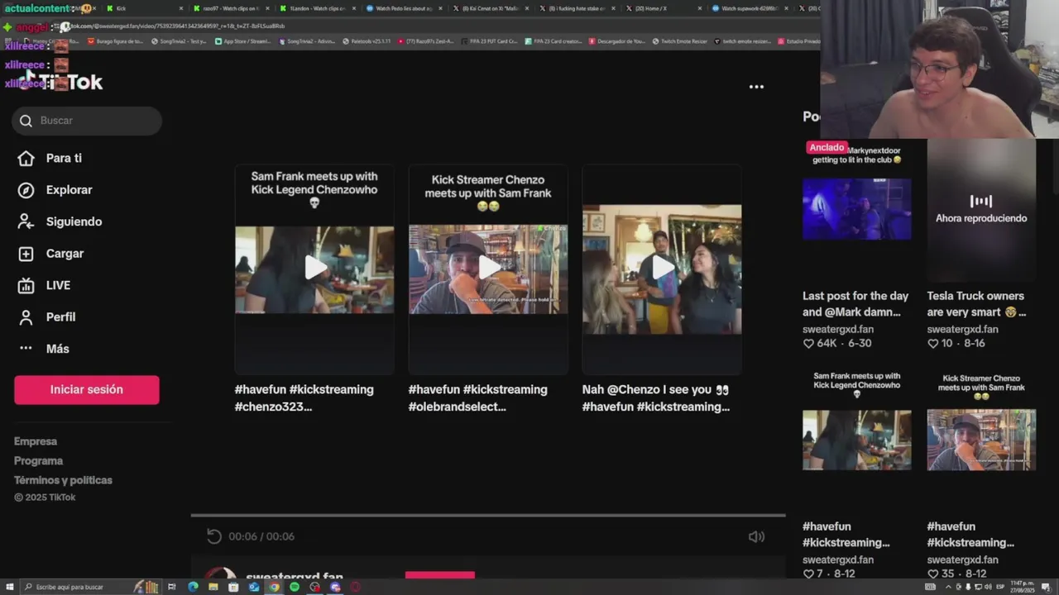Open the Explorar page
Image resolution: width=1059 pixels, height=595 pixels.
click(x=69, y=190)
